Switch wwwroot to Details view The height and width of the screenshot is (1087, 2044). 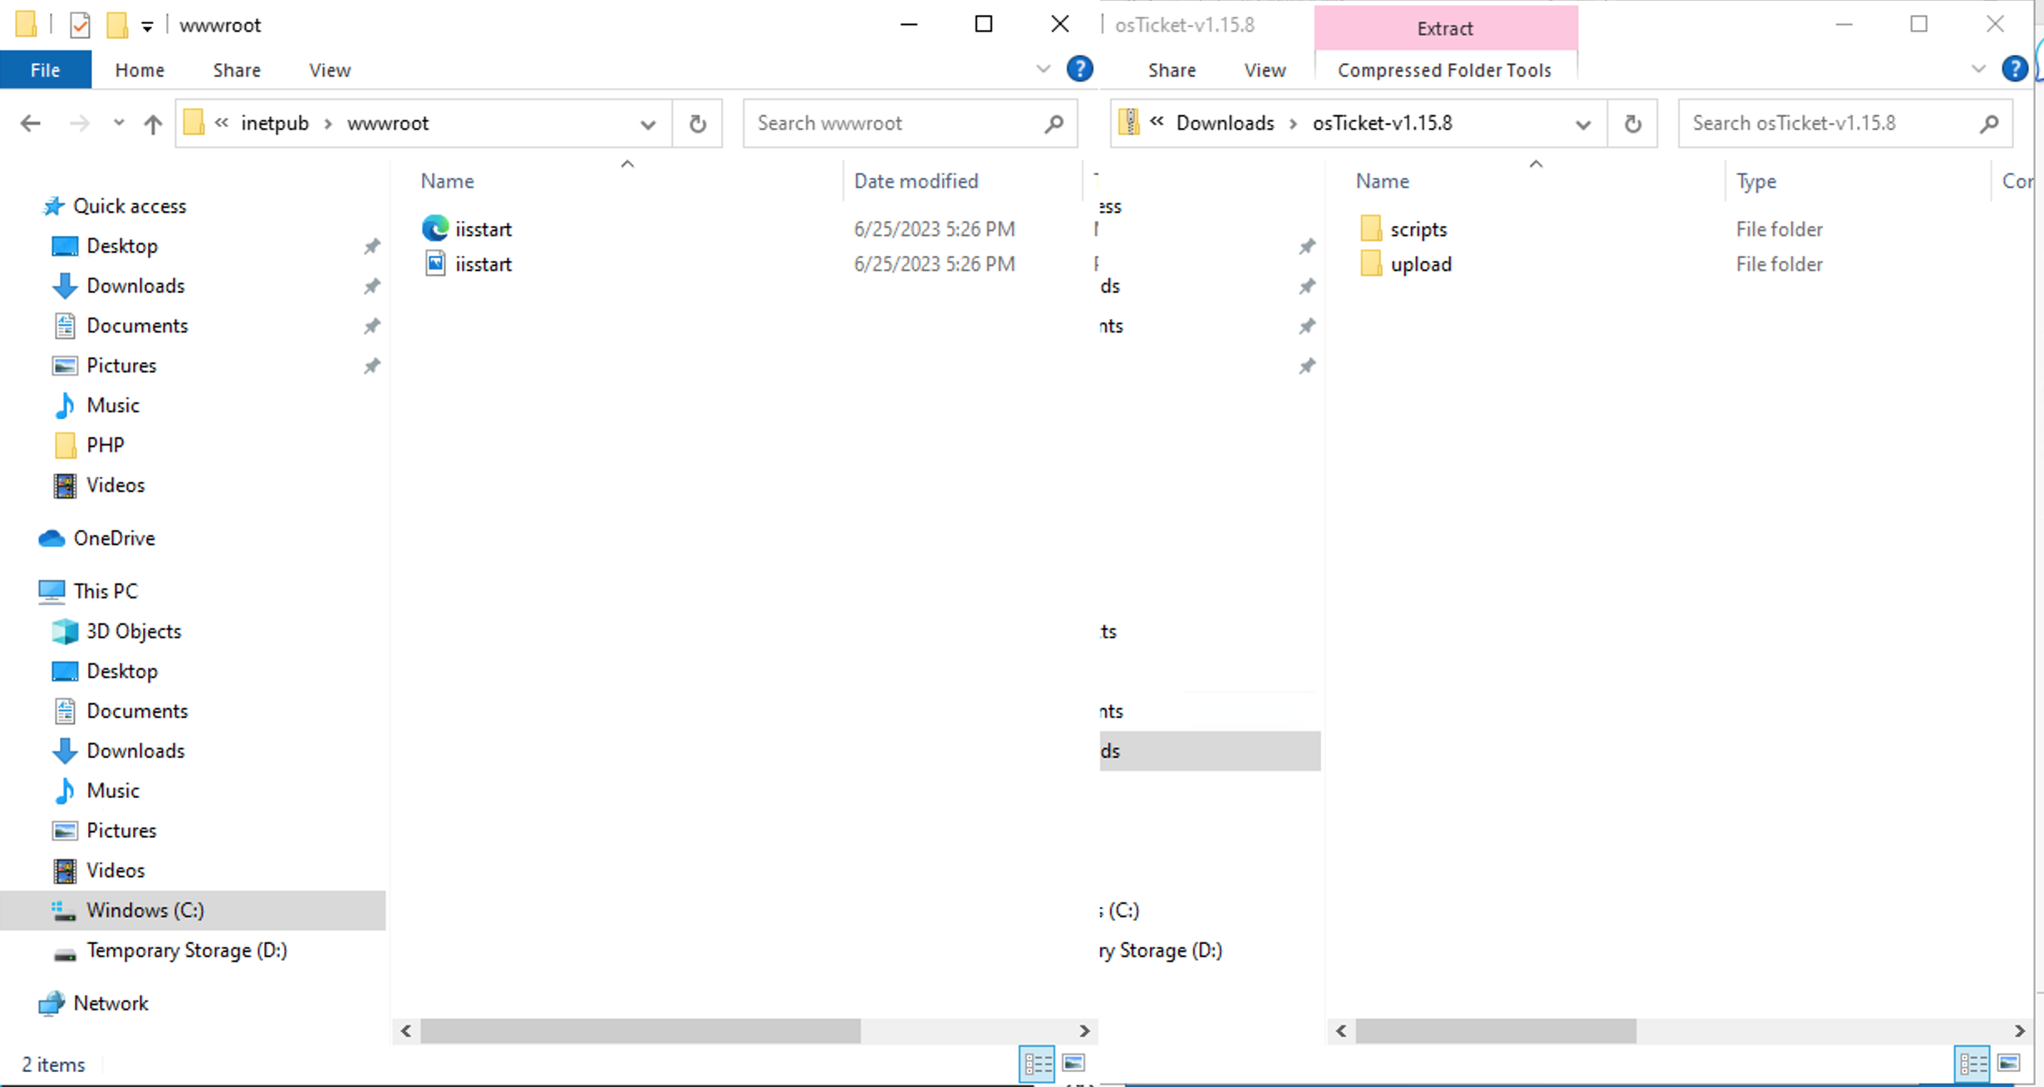click(1037, 1063)
